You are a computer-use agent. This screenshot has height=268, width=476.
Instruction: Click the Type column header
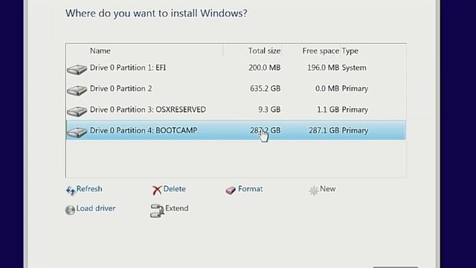pyautogui.click(x=350, y=51)
